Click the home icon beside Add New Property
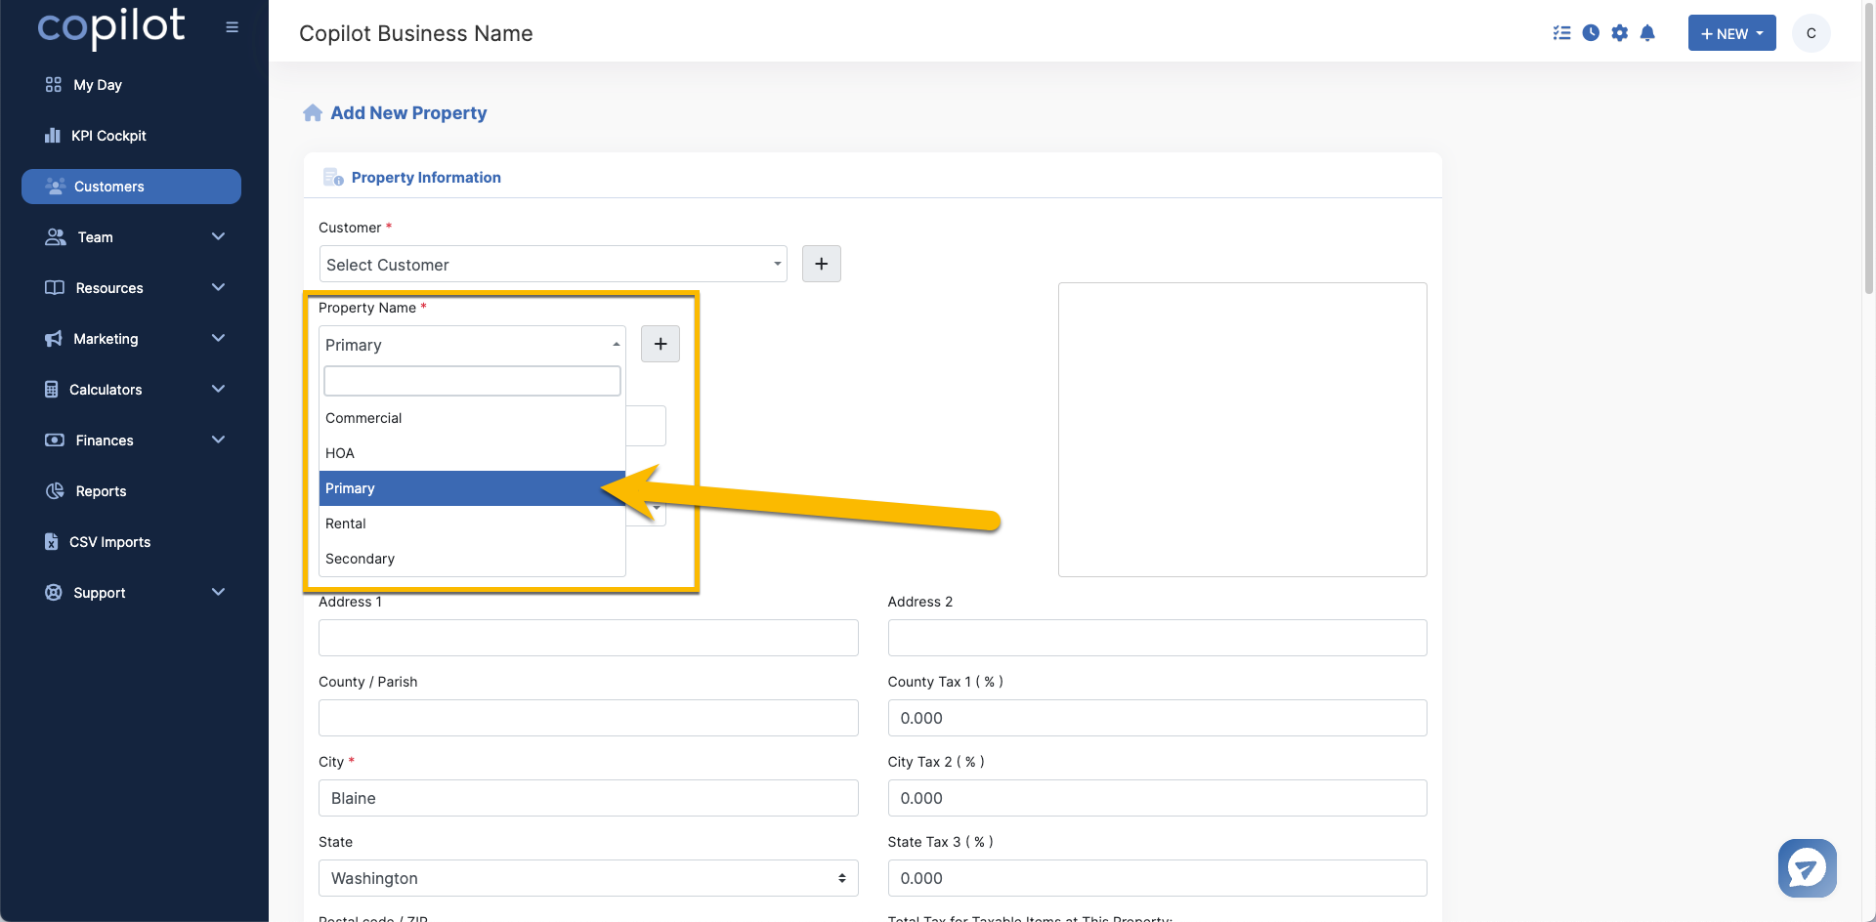1876x922 pixels. [x=313, y=113]
